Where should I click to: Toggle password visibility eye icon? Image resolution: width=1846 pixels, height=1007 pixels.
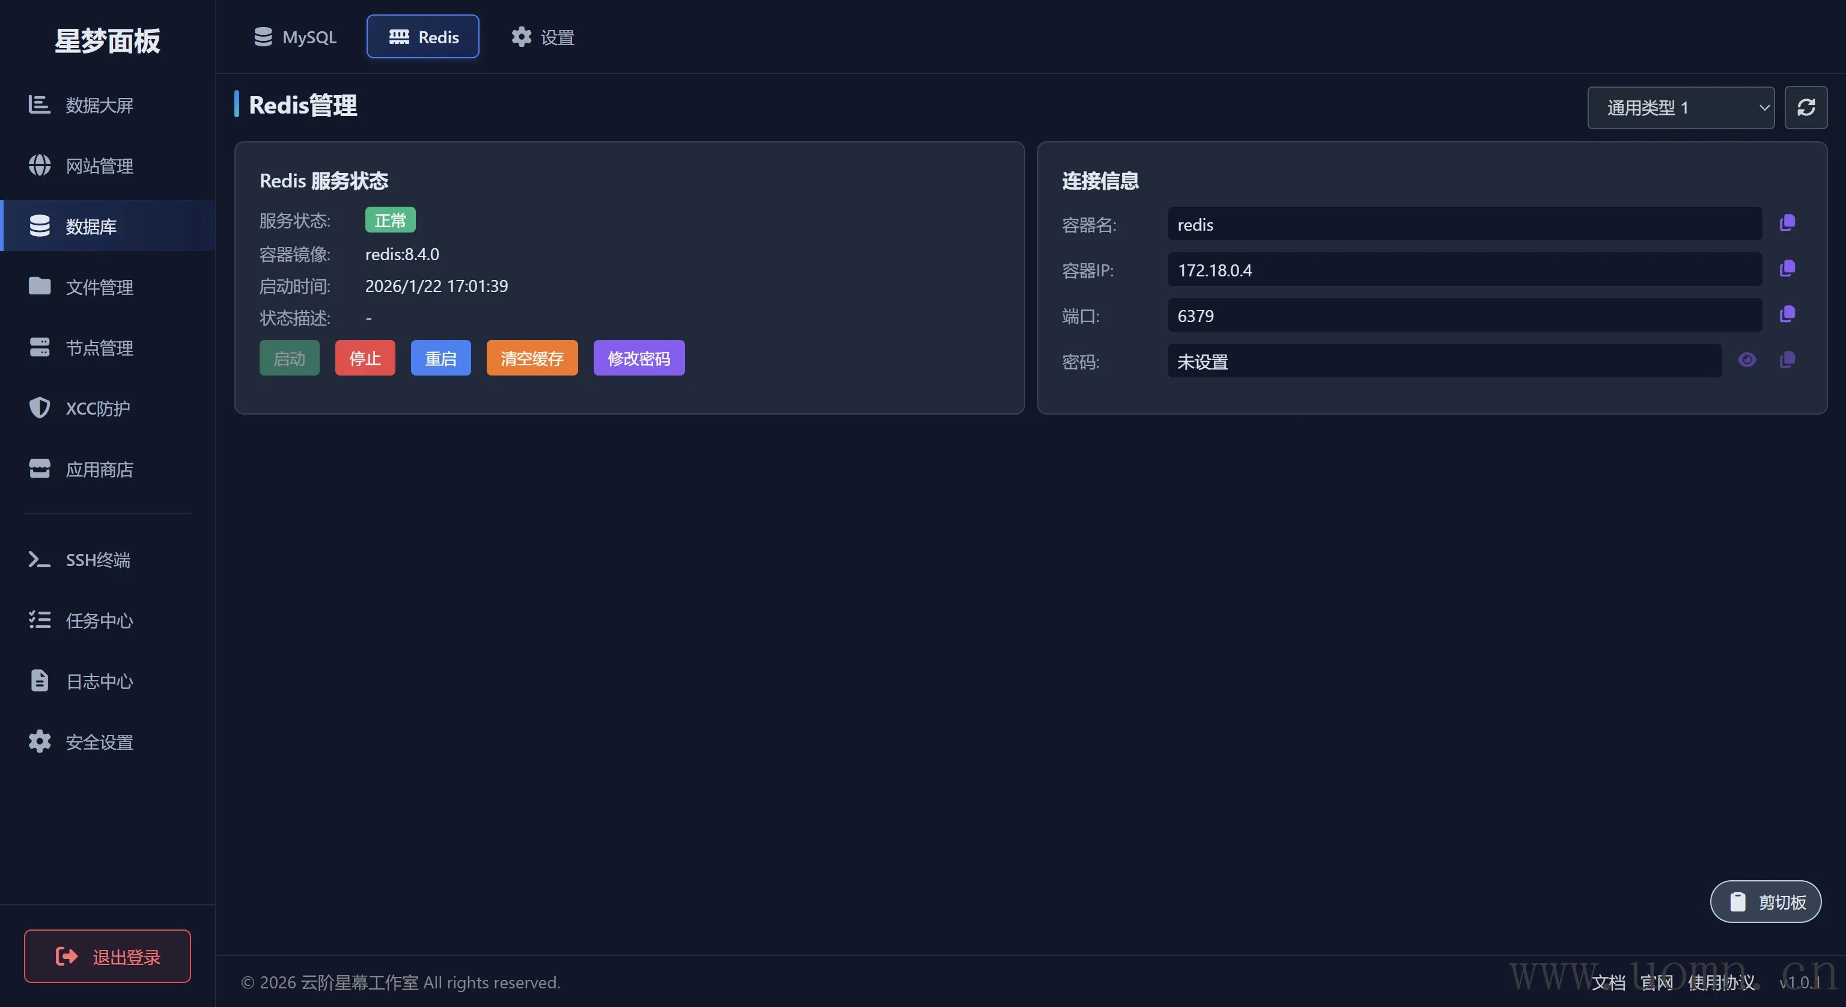pyautogui.click(x=1747, y=360)
